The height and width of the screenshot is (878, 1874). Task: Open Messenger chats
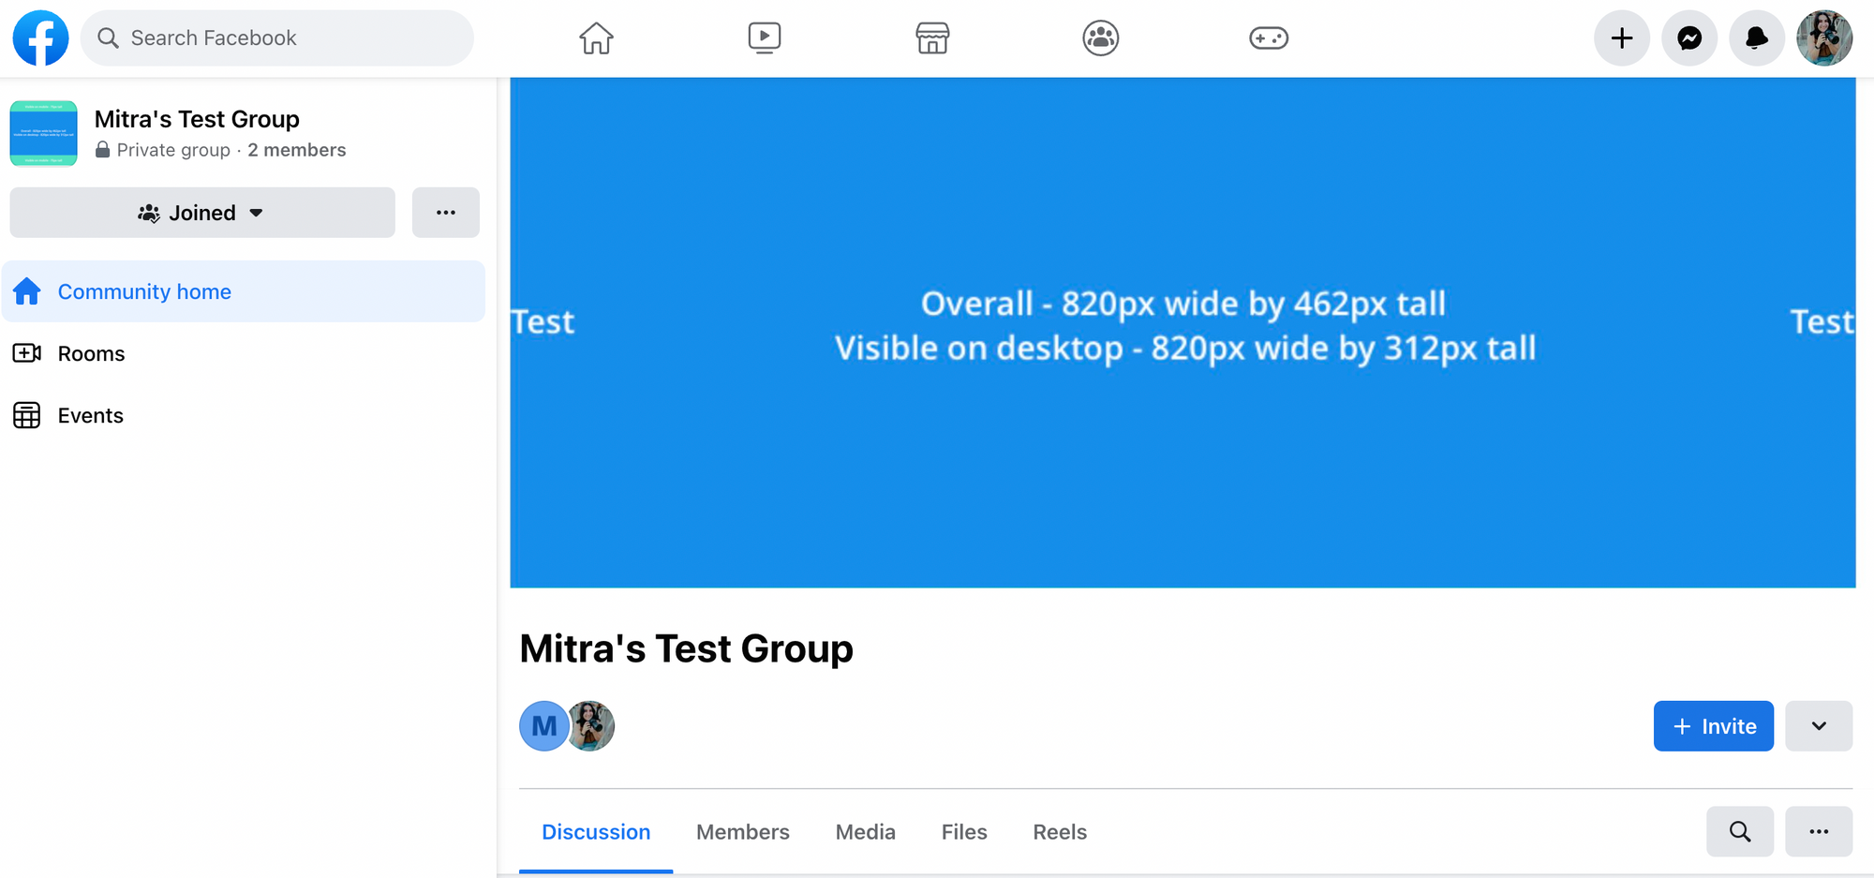click(x=1689, y=38)
